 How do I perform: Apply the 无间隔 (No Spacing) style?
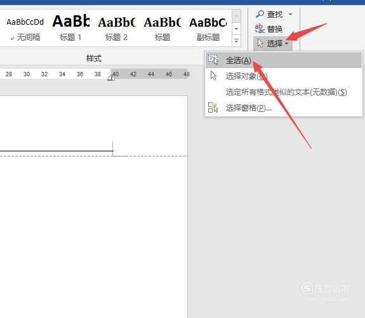pyautogui.click(x=25, y=28)
